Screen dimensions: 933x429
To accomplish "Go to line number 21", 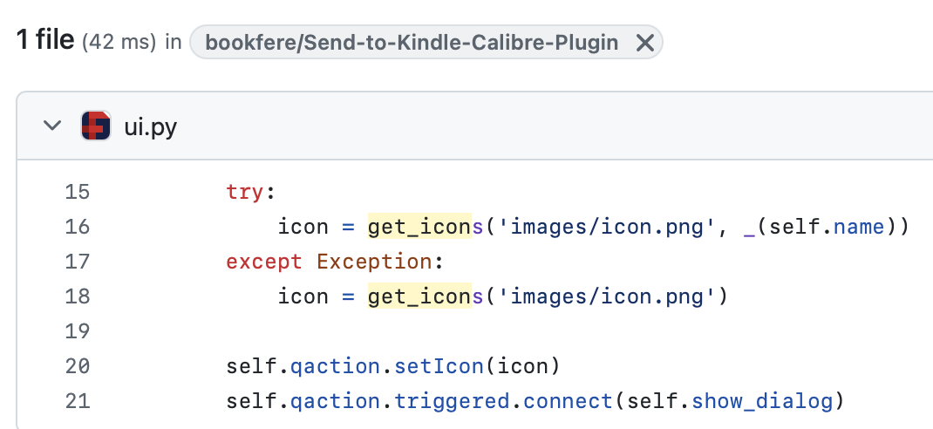I will tap(78, 401).
